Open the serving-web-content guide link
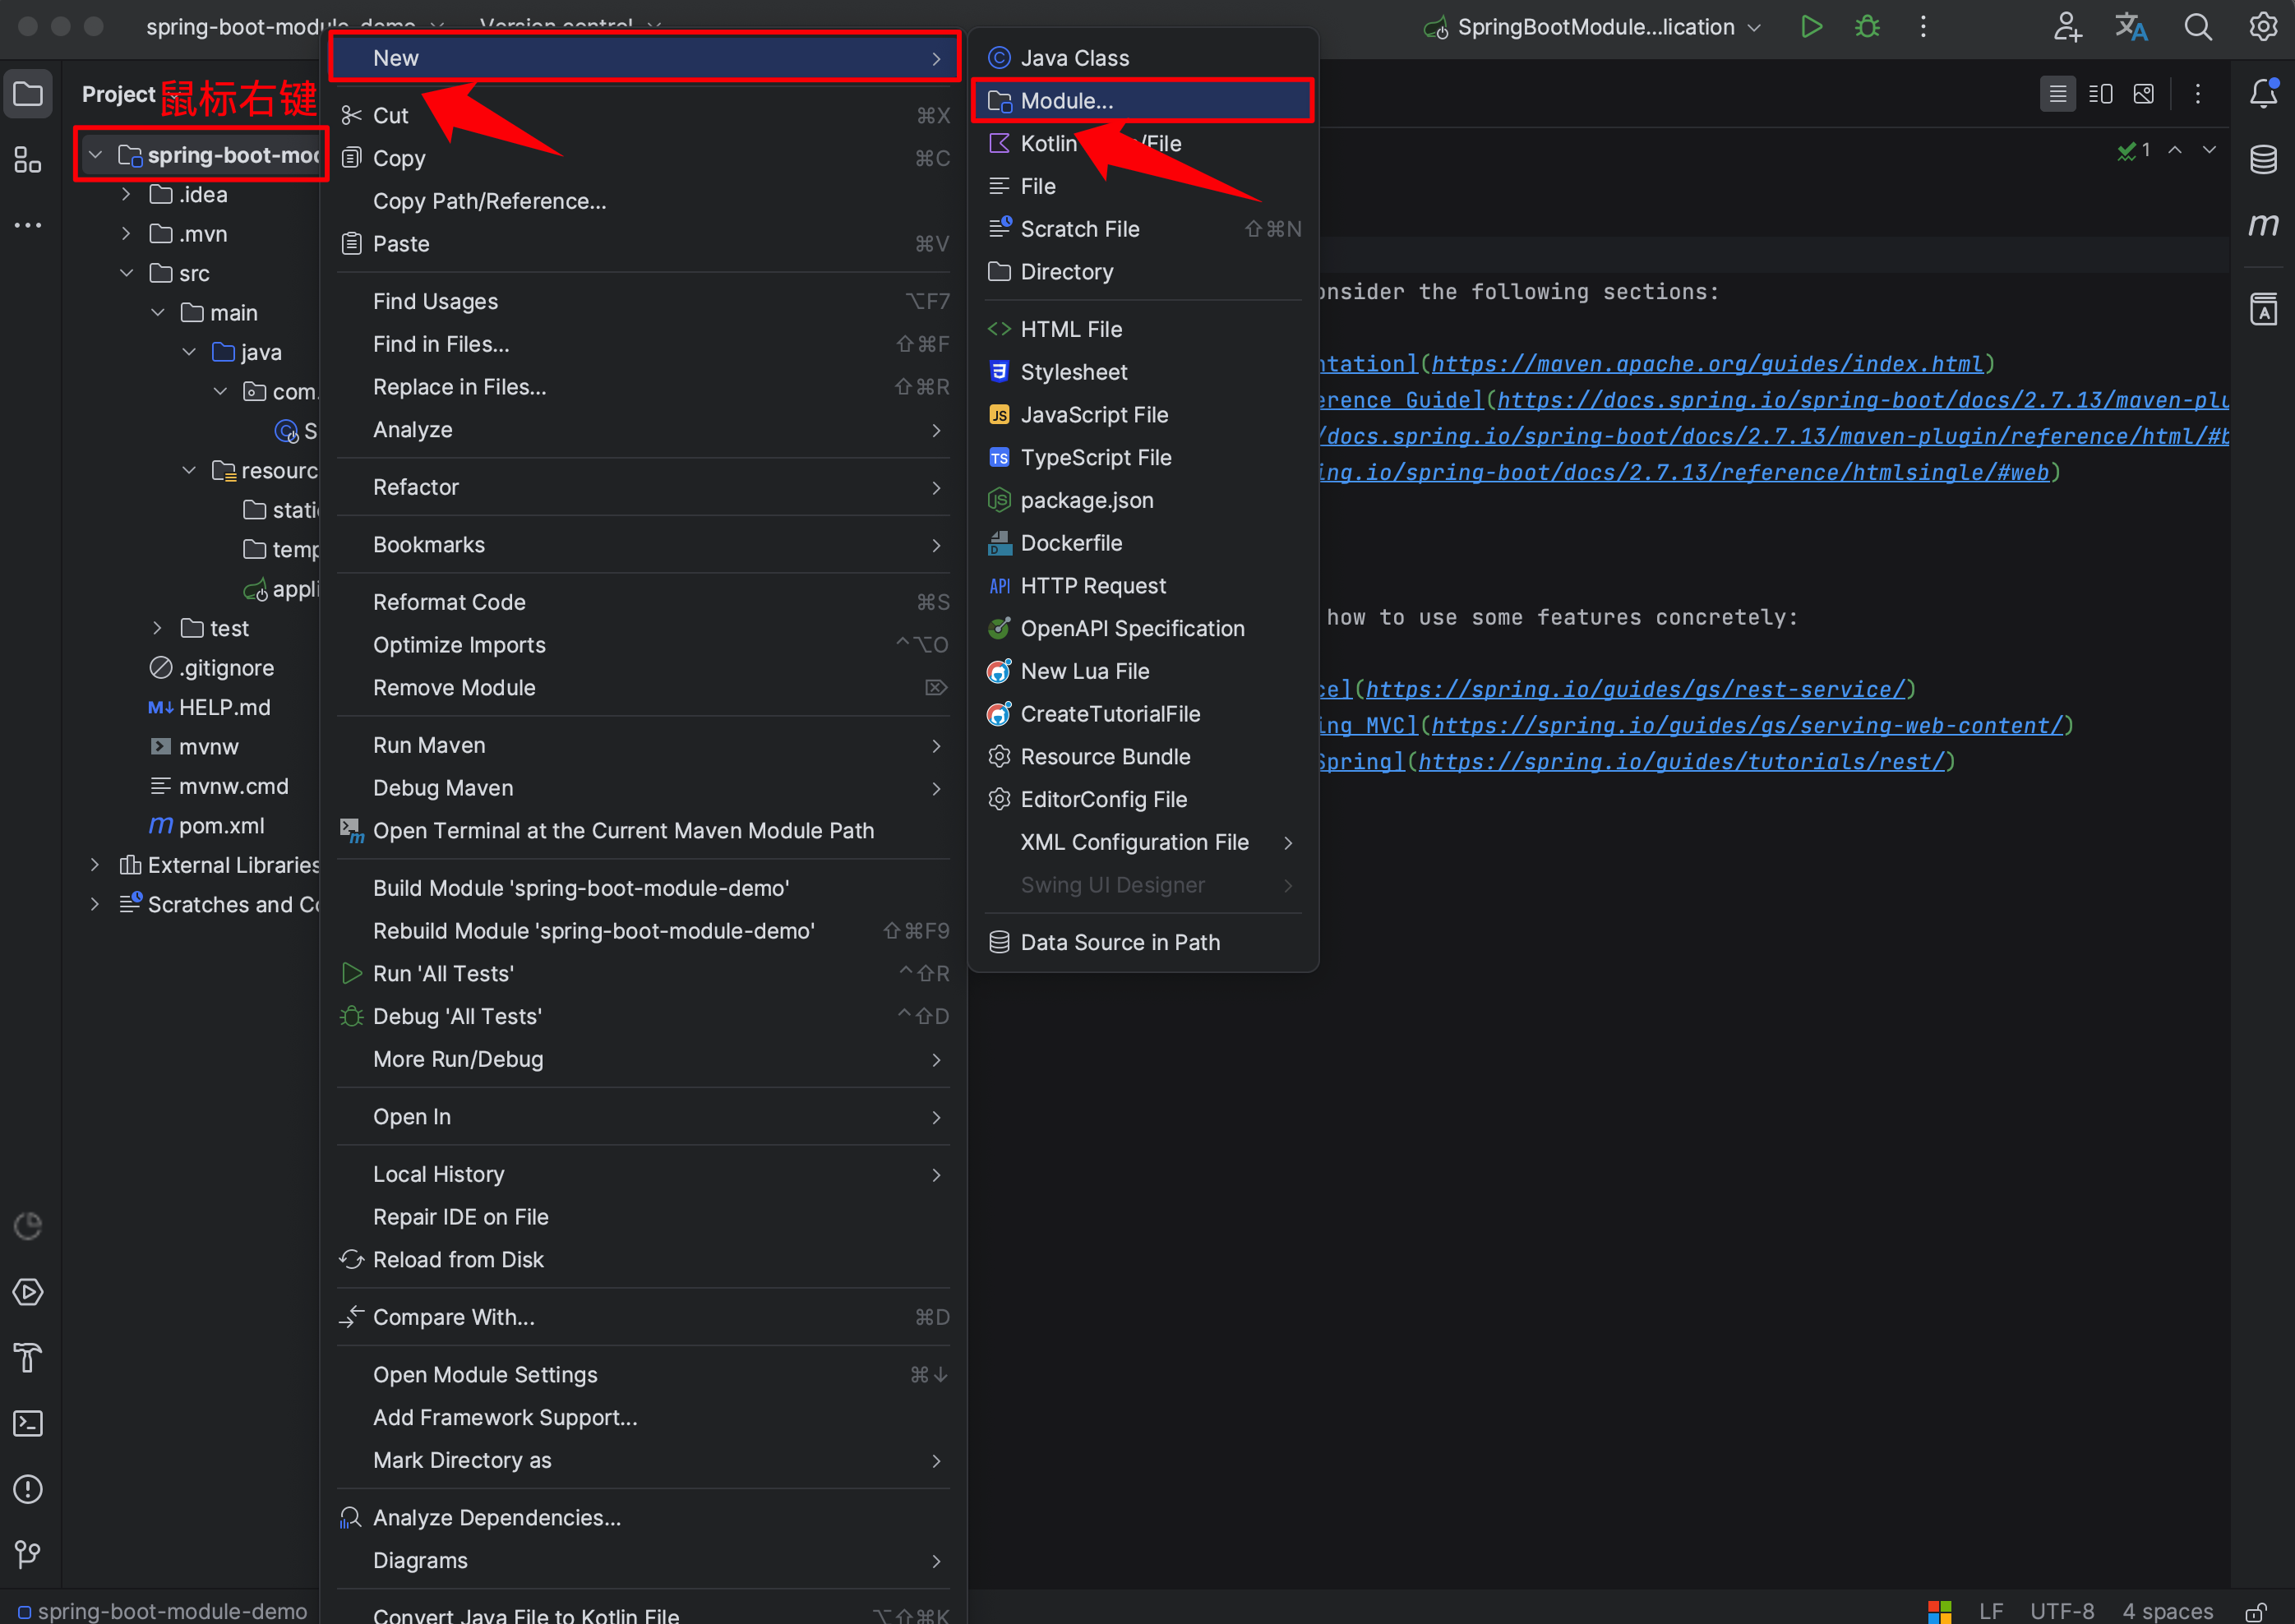This screenshot has width=2295, height=1624. tap(1747, 726)
